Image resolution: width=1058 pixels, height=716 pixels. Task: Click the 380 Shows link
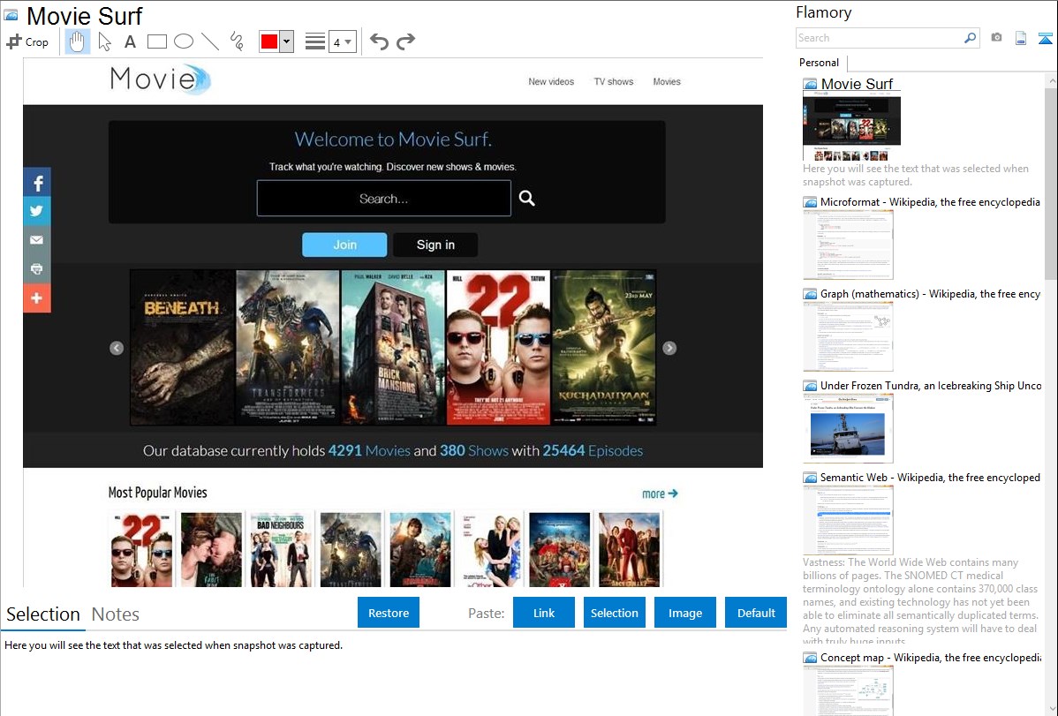point(473,451)
